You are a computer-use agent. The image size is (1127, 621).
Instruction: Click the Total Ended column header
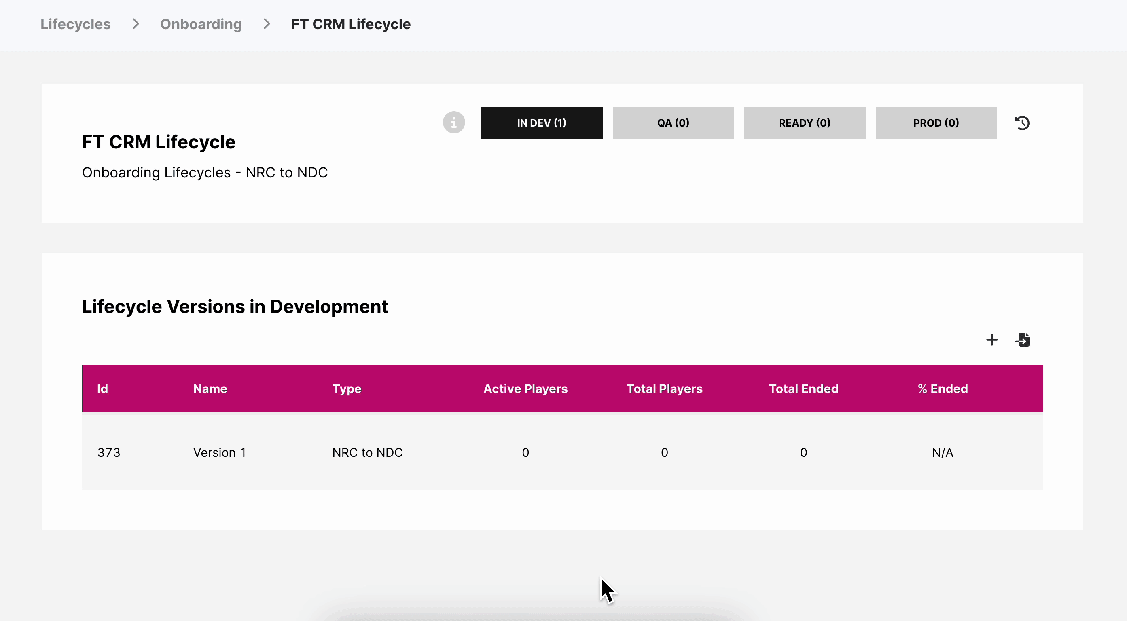coord(803,389)
